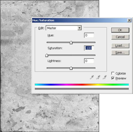Click the Hue value input field
133x132 pixels.
click(x=89, y=35)
